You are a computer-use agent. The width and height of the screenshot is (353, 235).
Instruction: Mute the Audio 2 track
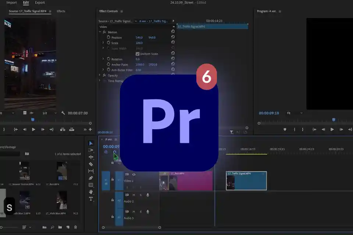click(x=134, y=195)
